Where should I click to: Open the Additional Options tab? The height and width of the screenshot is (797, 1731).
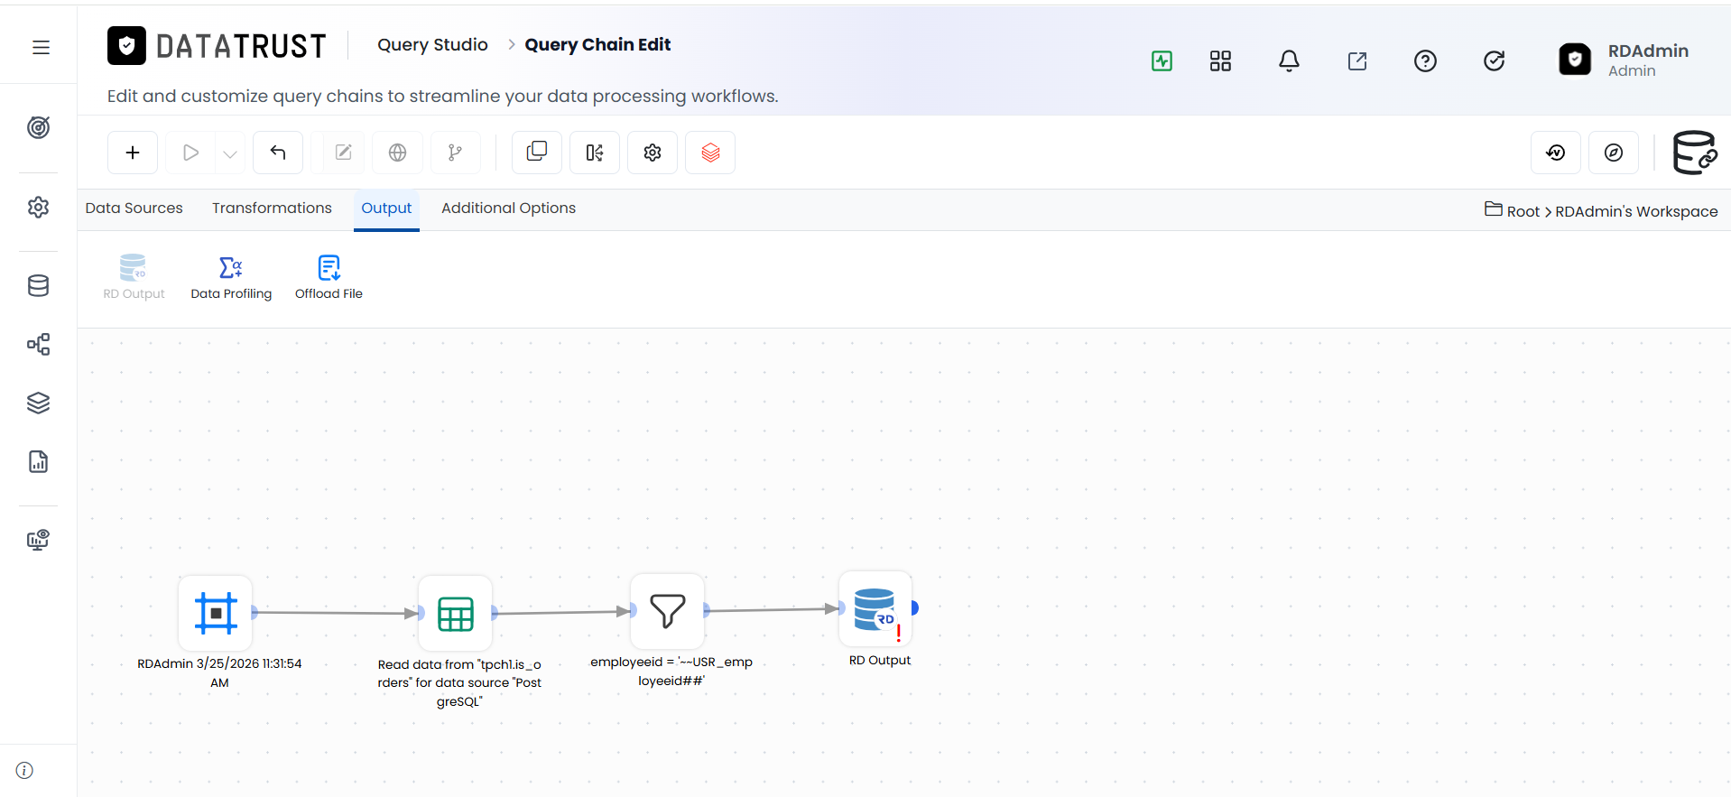(508, 208)
